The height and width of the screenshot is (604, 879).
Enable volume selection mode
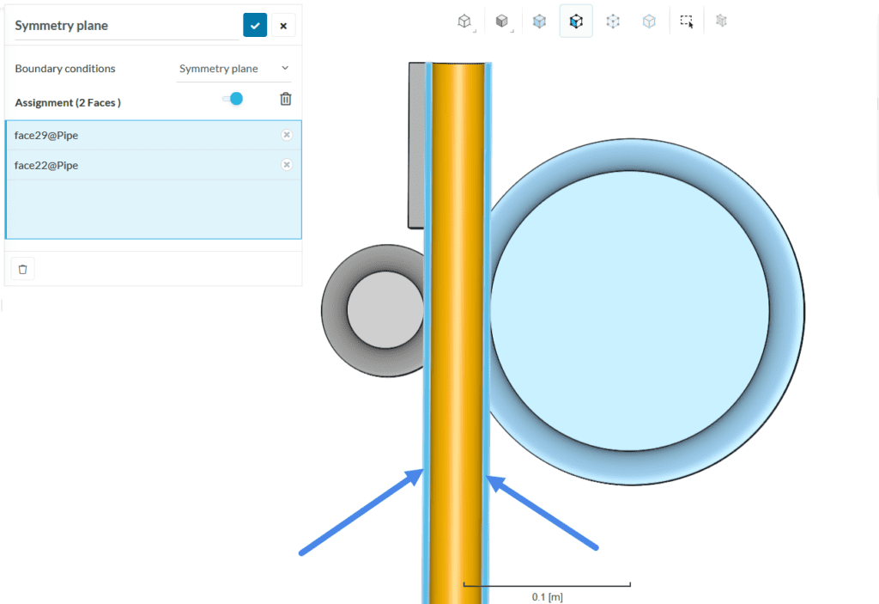pos(539,21)
